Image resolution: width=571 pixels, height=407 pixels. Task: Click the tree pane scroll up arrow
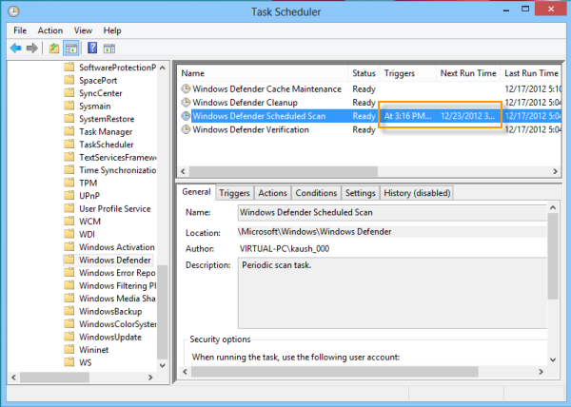[x=163, y=68]
